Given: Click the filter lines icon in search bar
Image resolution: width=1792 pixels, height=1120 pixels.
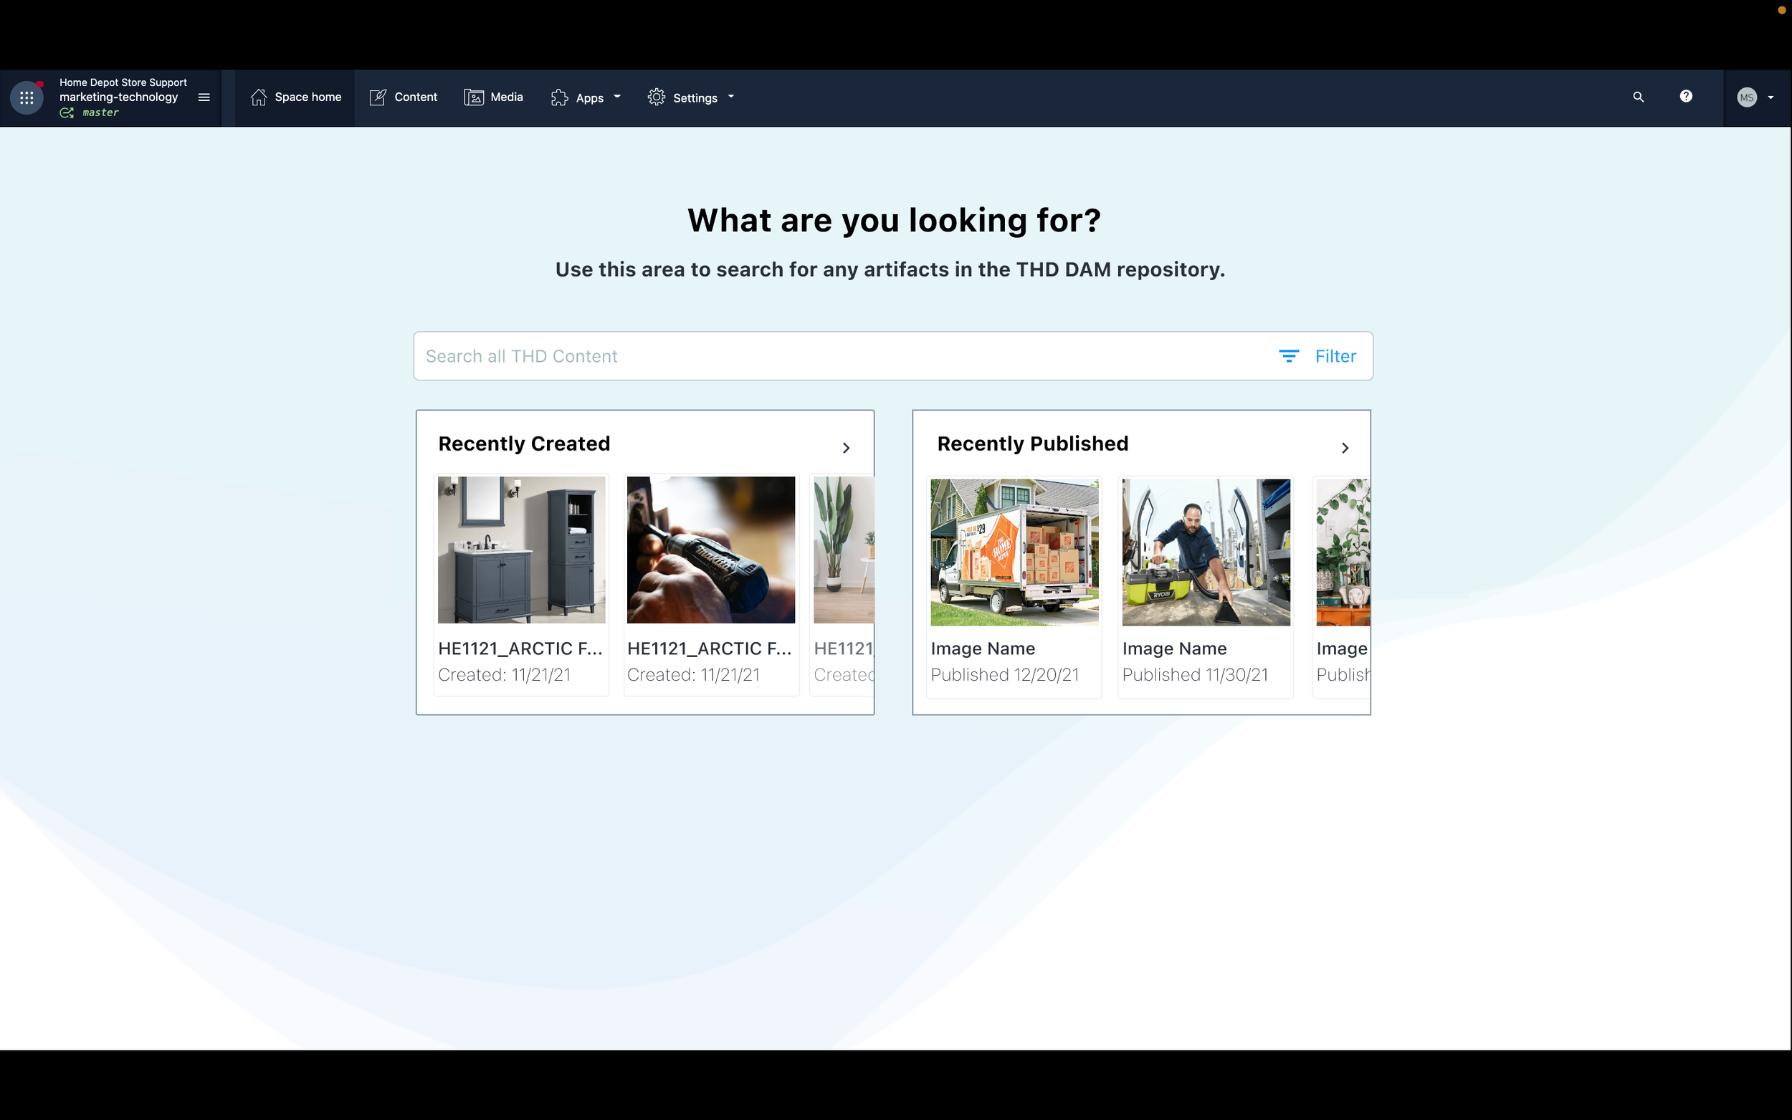Looking at the screenshot, I should pyautogui.click(x=1288, y=356).
